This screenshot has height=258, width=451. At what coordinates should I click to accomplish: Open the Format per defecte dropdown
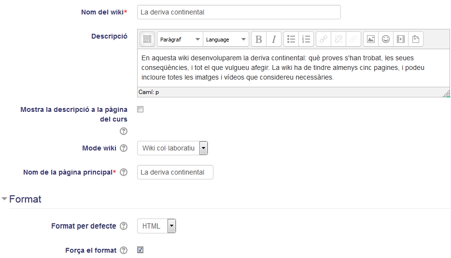pyautogui.click(x=156, y=226)
